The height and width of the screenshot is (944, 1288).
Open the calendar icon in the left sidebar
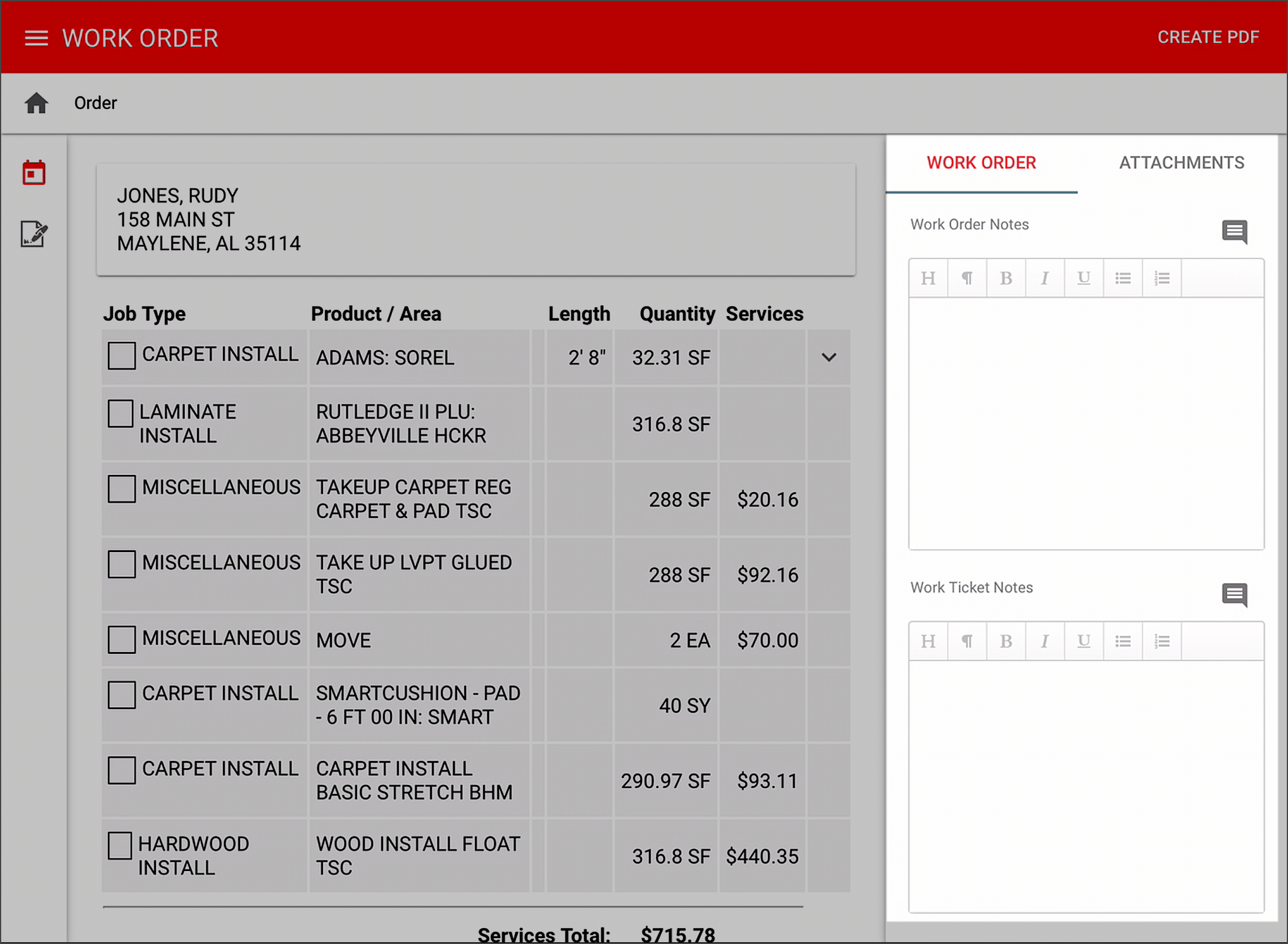[34, 172]
